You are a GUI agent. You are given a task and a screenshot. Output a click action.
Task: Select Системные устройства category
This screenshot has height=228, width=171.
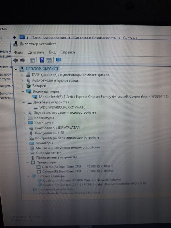click(55, 189)
